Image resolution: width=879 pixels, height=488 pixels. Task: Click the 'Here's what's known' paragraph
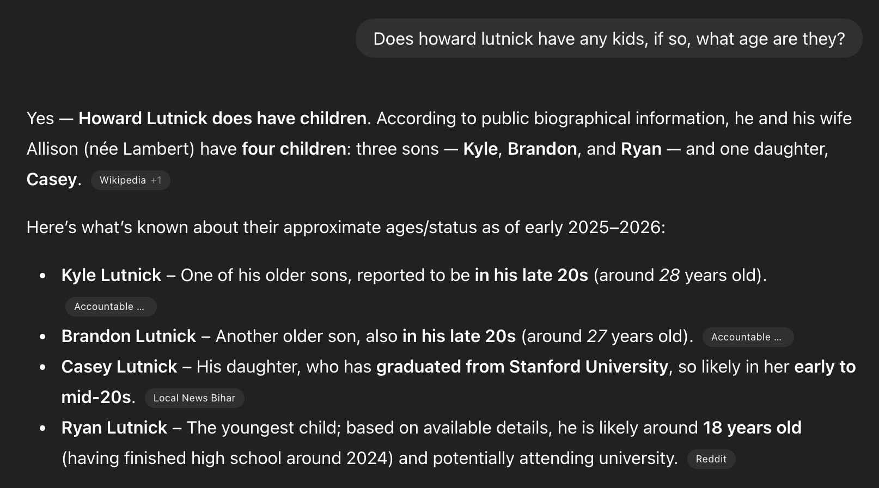[x=346, y=227]
